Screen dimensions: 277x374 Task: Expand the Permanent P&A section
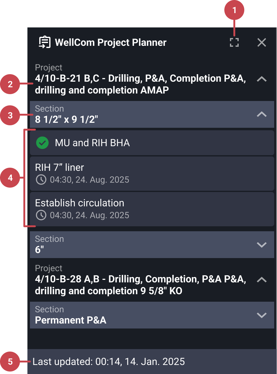[262, 315]
